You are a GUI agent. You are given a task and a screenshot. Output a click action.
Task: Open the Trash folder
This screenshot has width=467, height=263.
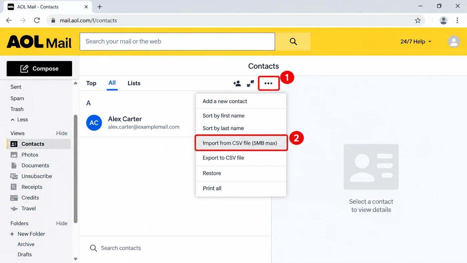[x=17, y=109]
